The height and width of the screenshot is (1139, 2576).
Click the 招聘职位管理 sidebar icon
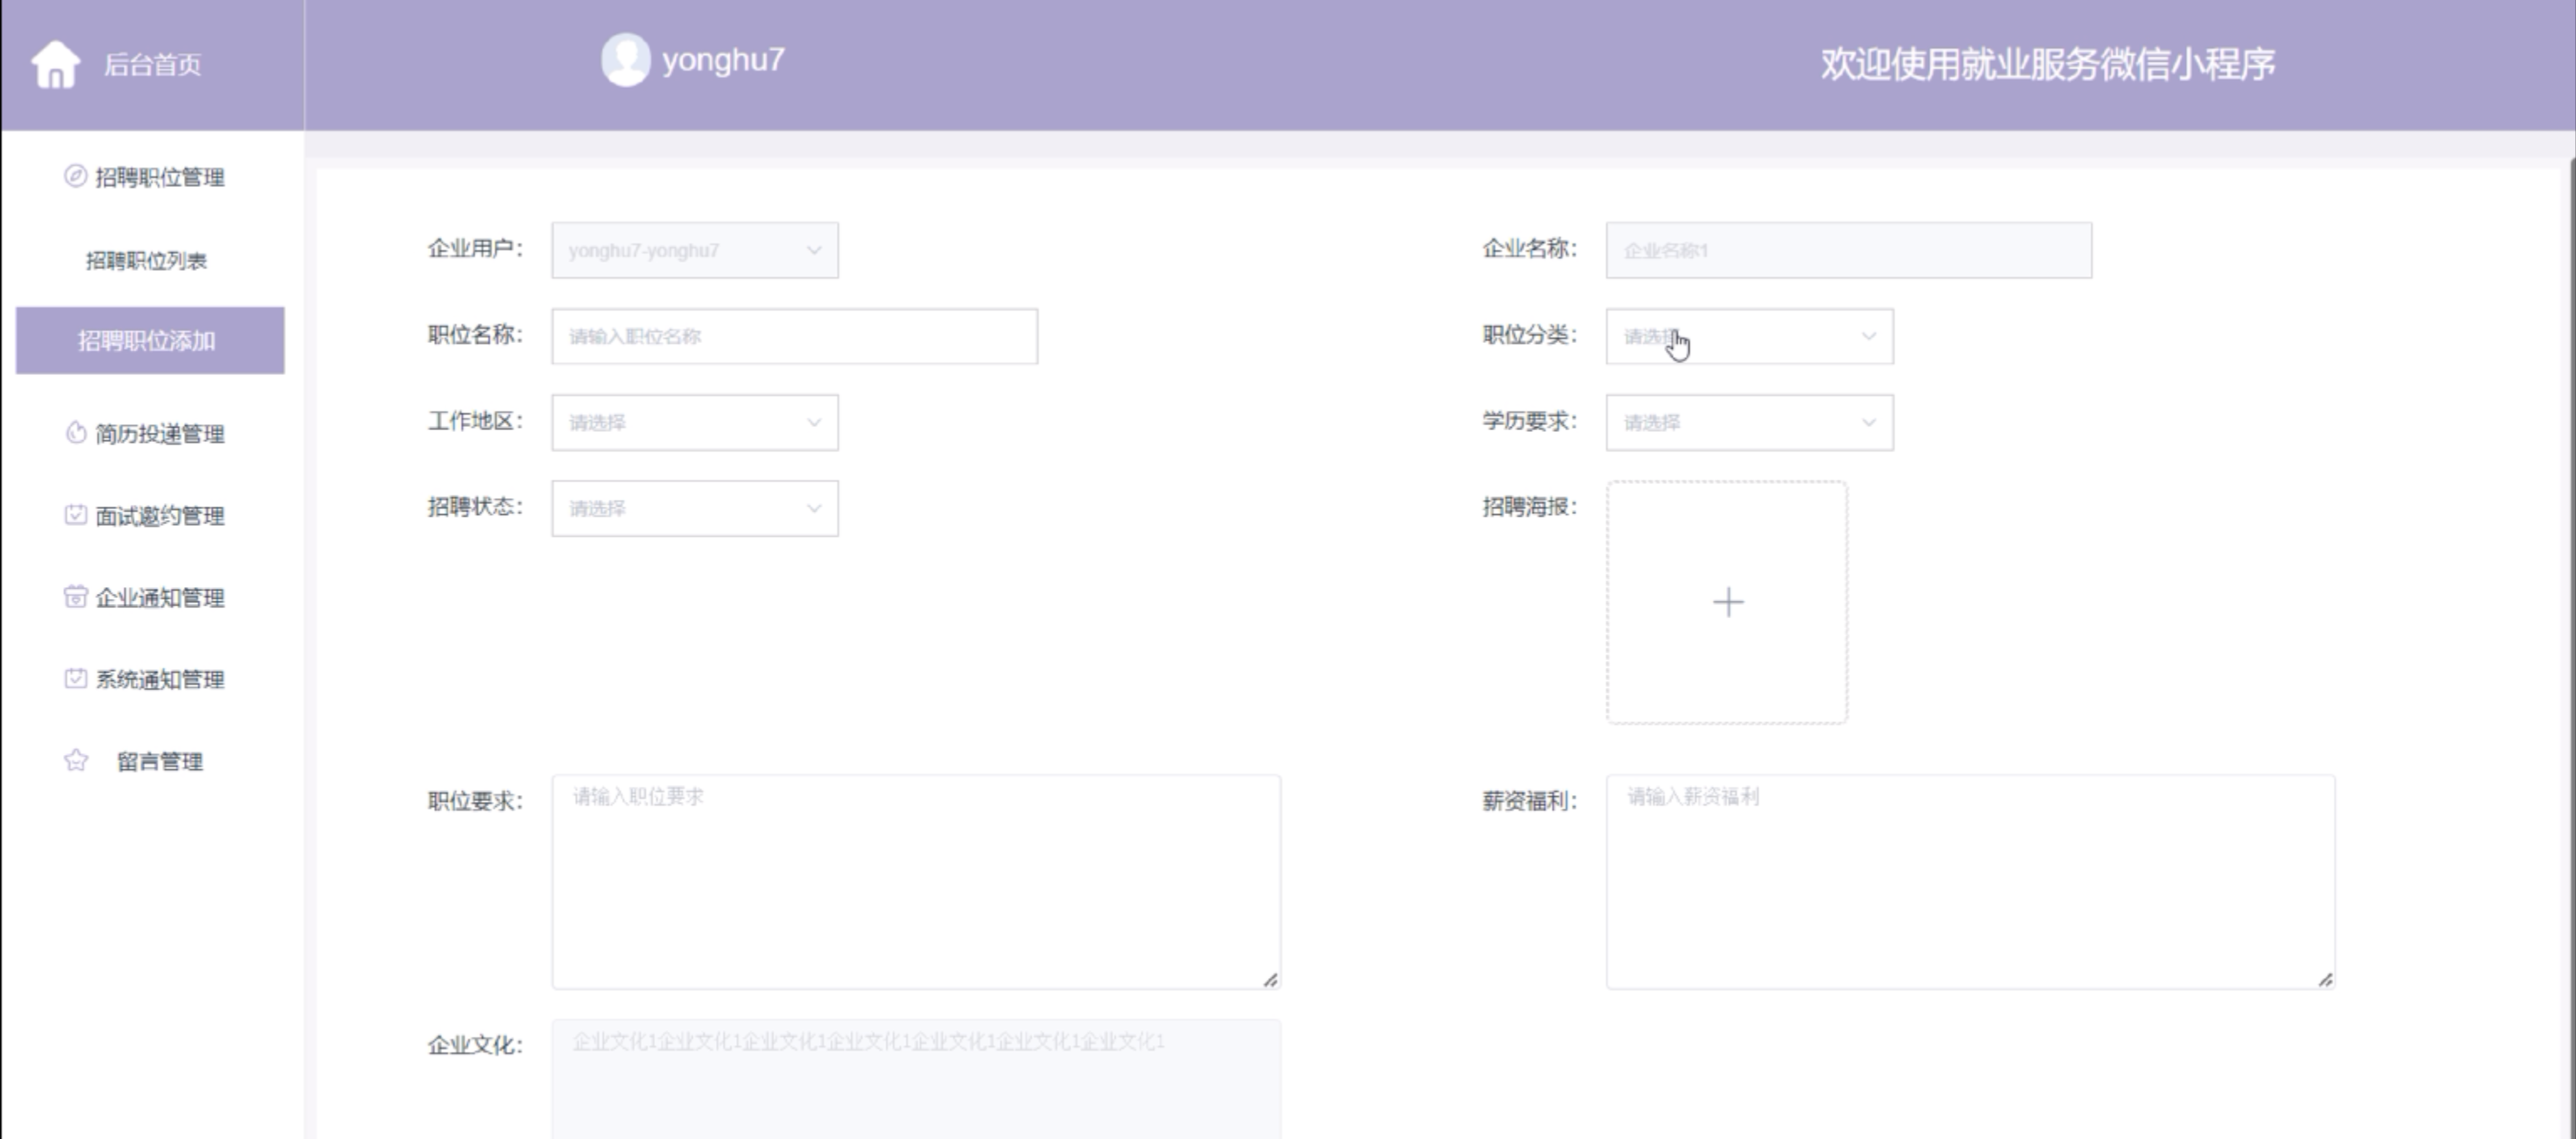(x=75, y=177)
